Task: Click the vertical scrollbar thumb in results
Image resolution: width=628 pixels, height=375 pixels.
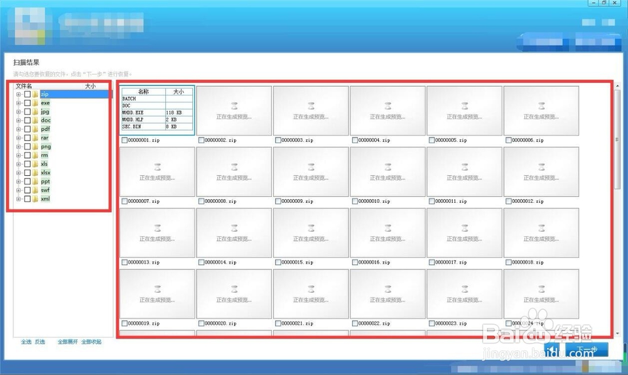Action: tap(617, 139)
